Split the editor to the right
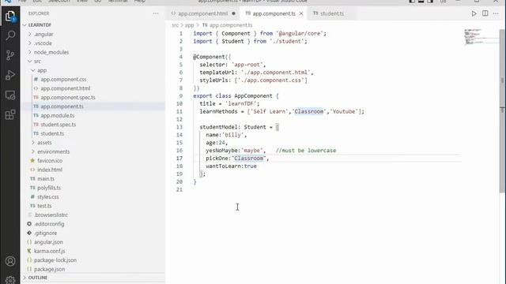 (x=485, y=13)
